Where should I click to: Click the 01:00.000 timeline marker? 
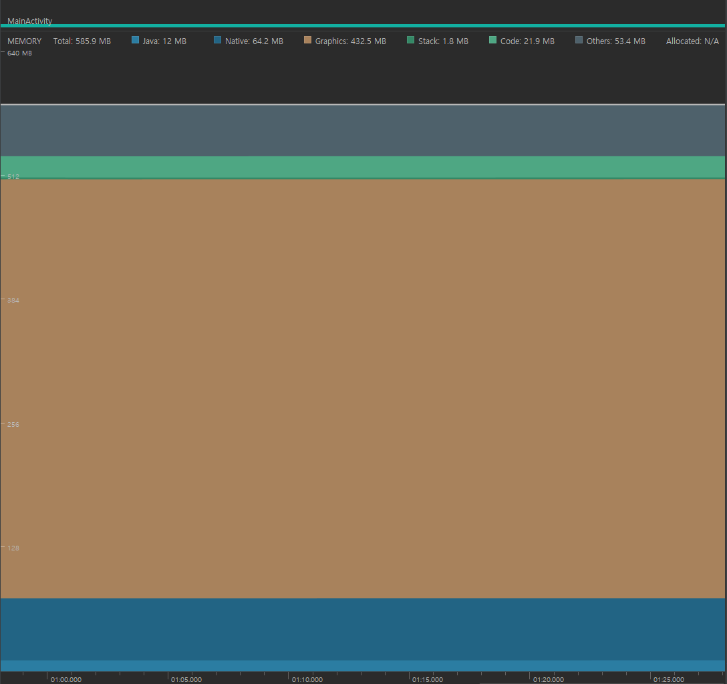66,679
